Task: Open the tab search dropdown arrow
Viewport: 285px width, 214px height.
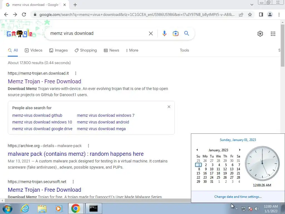Action: [x=252, y=5]
